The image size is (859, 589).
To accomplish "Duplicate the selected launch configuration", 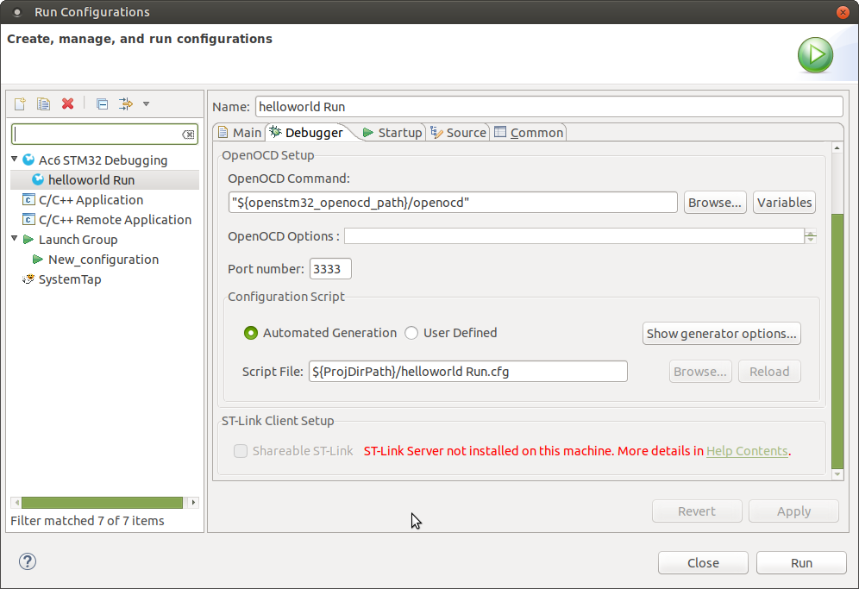I will (43, 104).
